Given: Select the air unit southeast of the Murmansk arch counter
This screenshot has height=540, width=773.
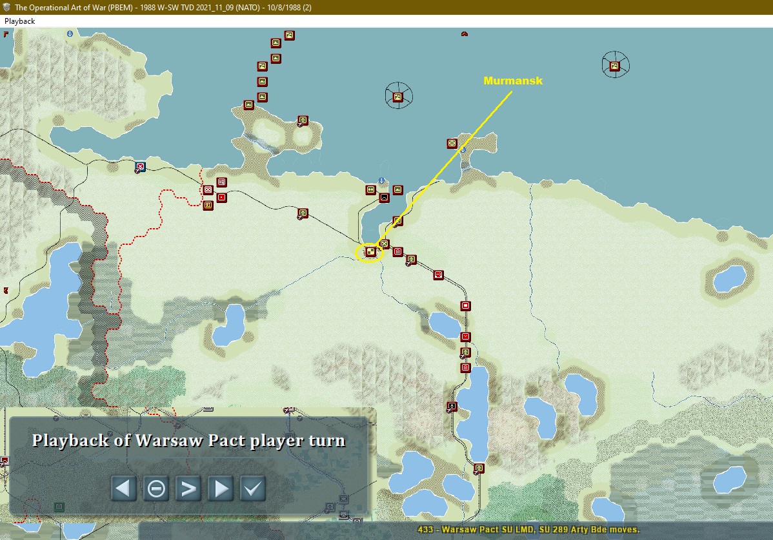Looking at the screenshot, I should (x=411, y=260).
